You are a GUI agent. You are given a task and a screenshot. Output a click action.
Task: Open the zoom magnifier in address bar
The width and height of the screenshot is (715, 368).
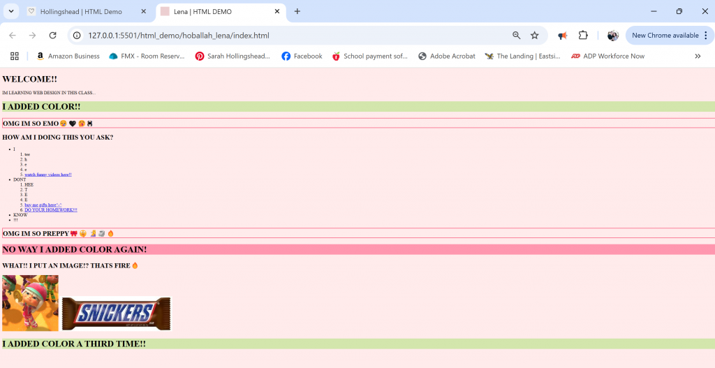[x=516, y=36]
